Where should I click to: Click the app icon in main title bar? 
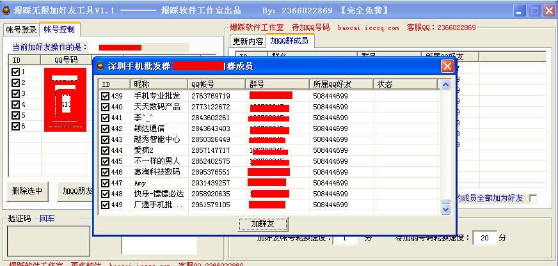coord(6,10)
